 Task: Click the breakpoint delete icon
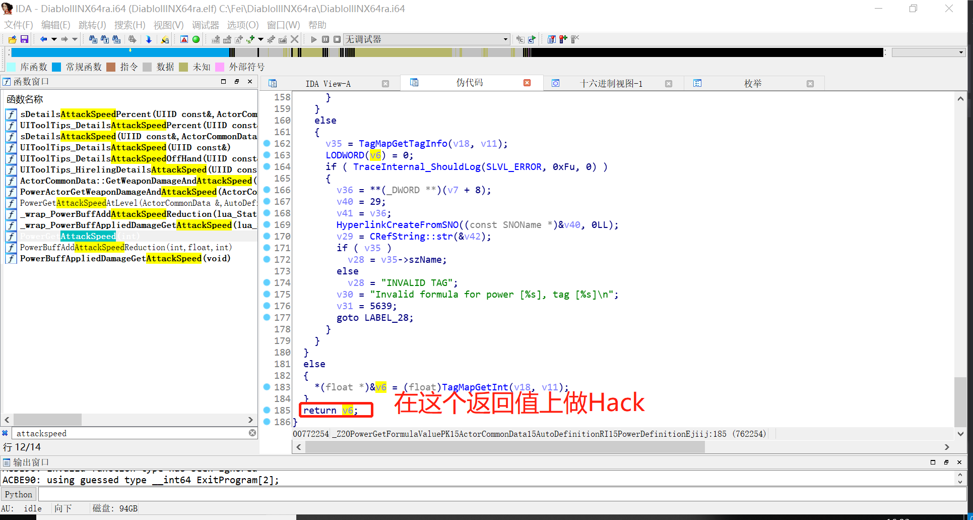tap(575, 39)
